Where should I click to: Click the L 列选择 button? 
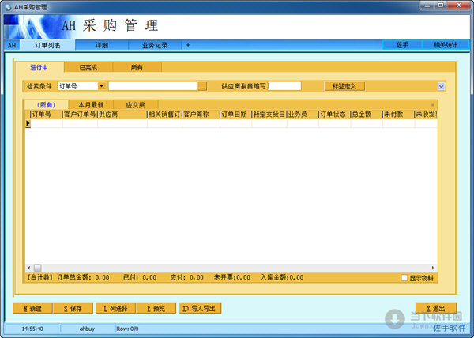point(115,309)
